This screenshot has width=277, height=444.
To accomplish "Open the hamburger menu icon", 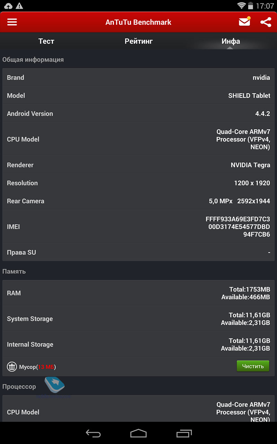I will 12,22.
